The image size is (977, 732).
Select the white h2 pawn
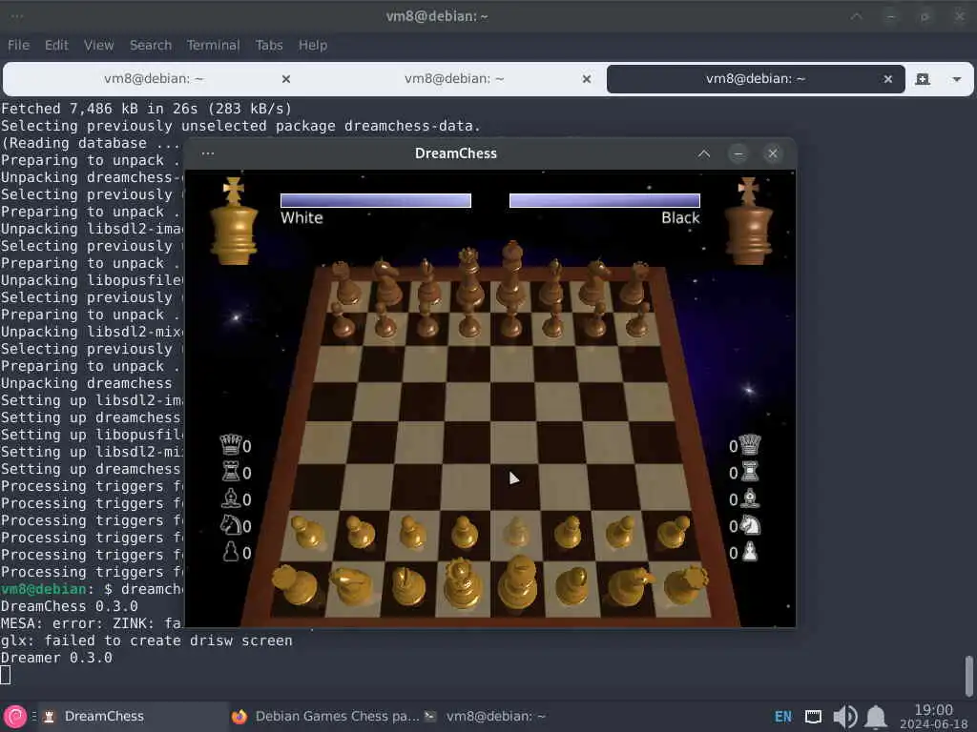pyautogui.click(x=673, y=532)
